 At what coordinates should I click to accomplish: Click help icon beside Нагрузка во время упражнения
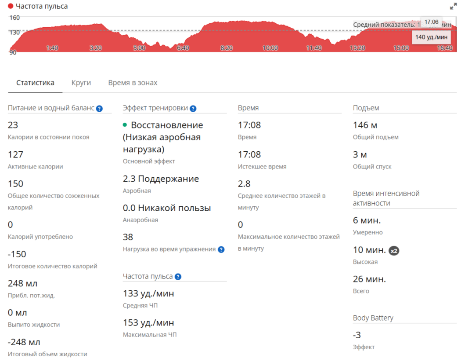221,249
